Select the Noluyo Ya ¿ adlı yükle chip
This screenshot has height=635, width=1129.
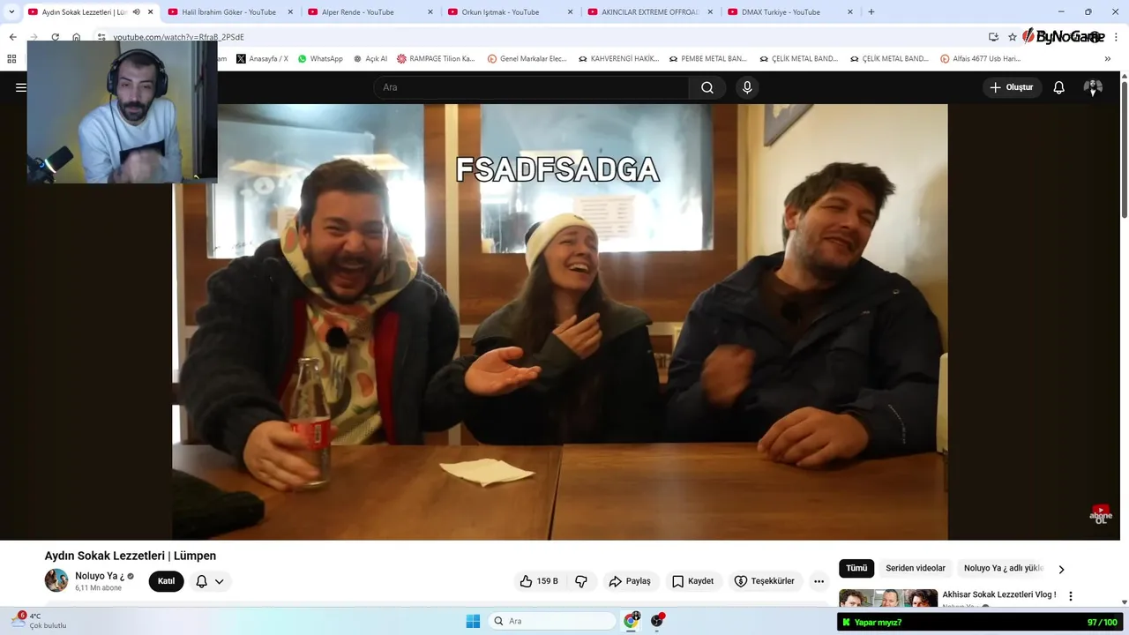click(x=1004, y=569)
